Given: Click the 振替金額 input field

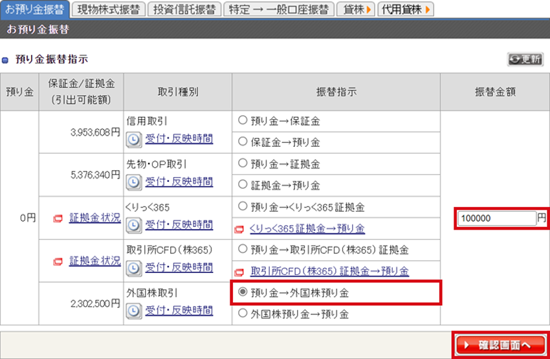Looking at the screenshot, I should [x=496, y=219].
